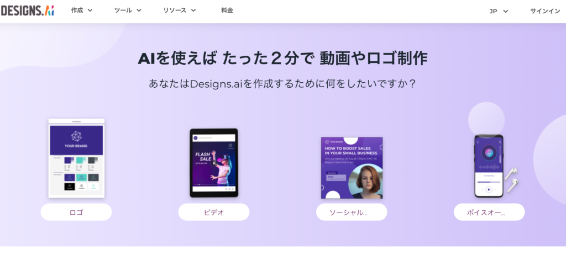566x255 pixels.
Task: Click the microphone icon on phone screen
Action: click(489, 152)
